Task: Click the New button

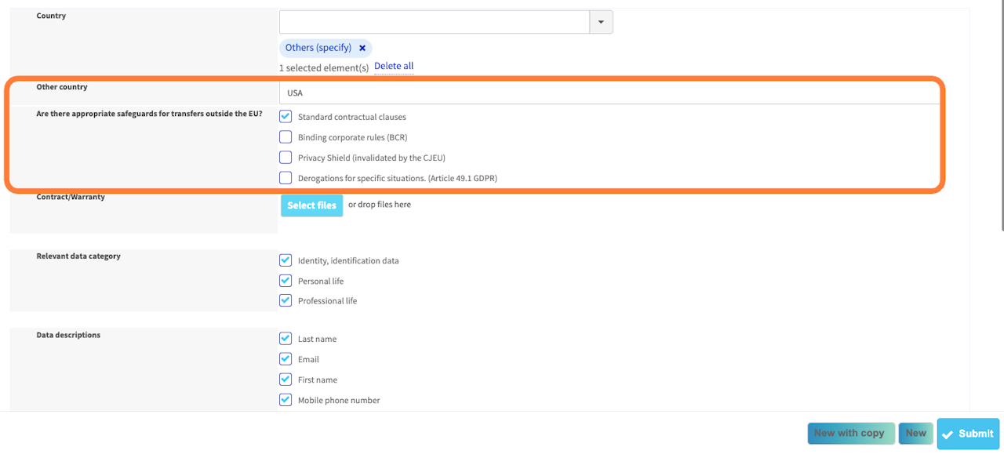Action: coord(915,433)
